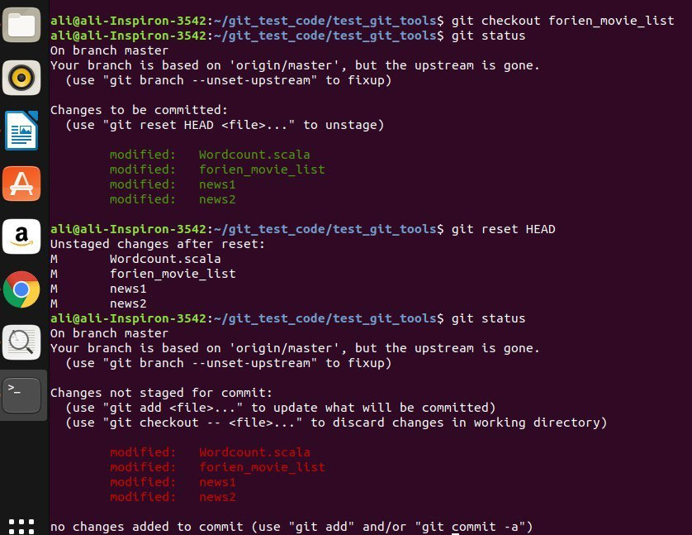
Task: Click the typed "git checkout forien_movie_list" command
Action: (x=562, y=21)
